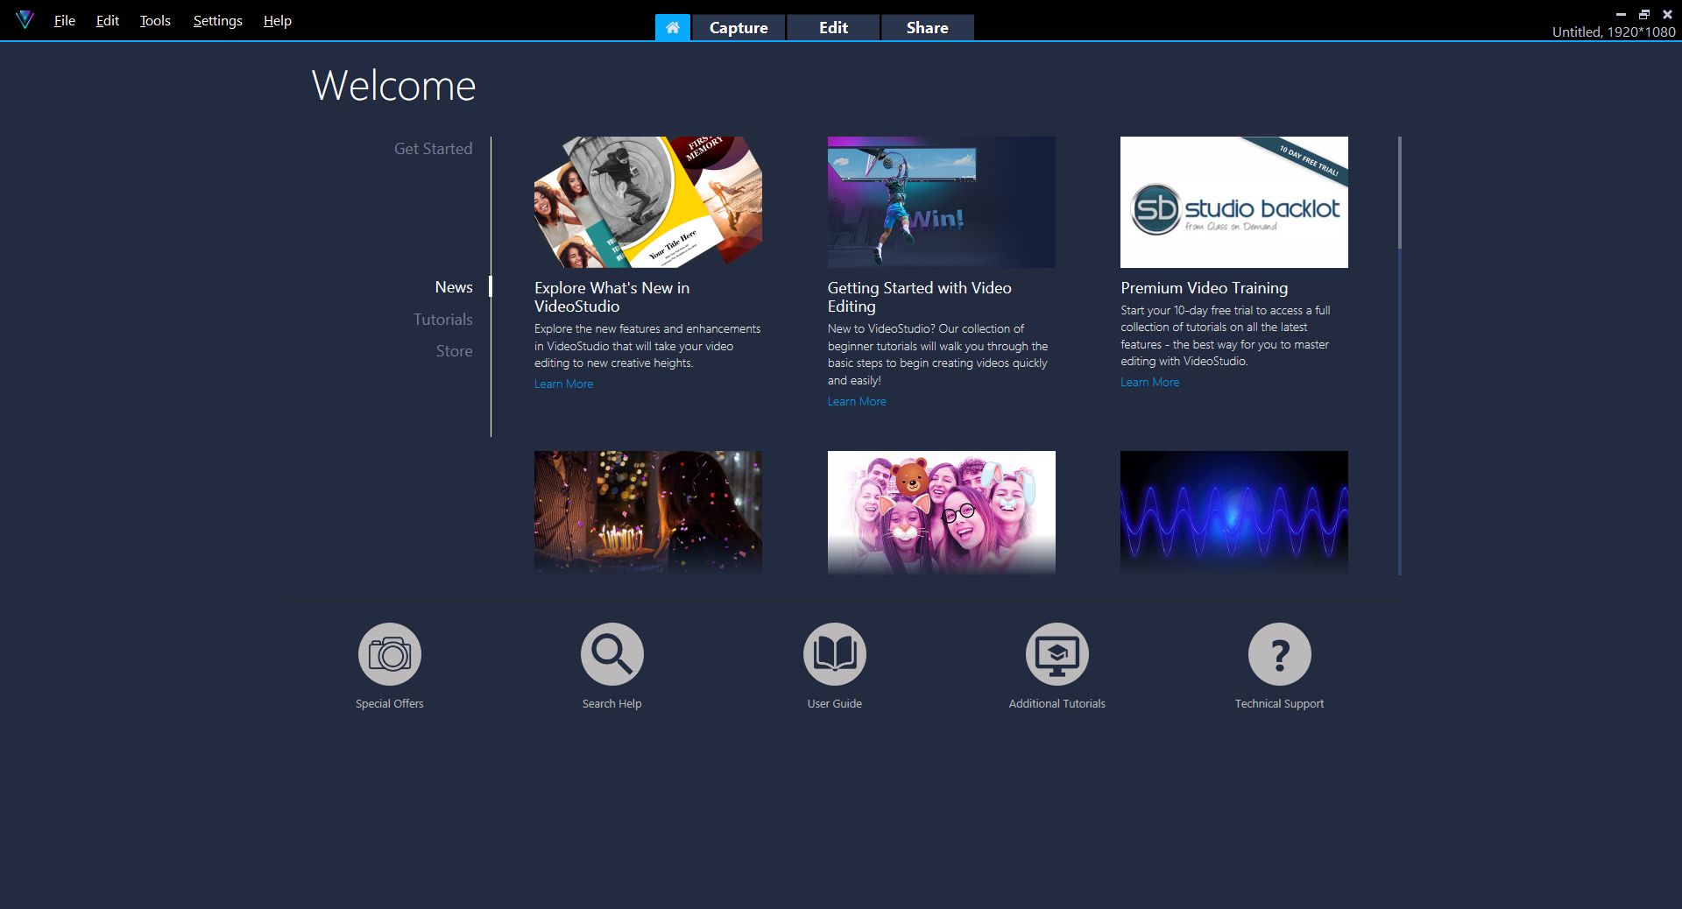
Task: Open Additional Tutorials monitor icon
Action: pos(1057,654)
